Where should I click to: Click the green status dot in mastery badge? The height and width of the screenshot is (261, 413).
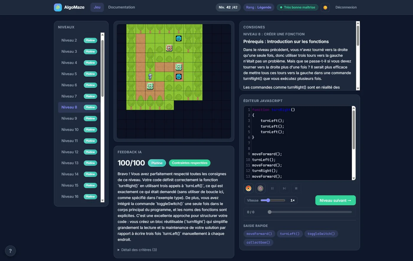point(281,7)
